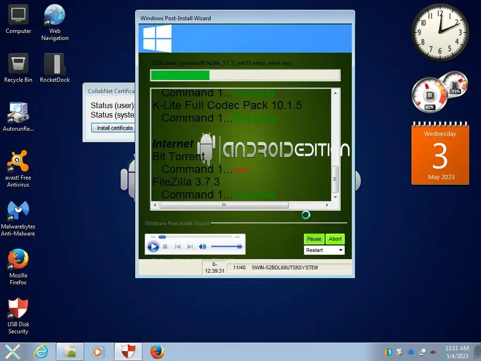Open Firefox from the taskbar
The width and height of the screenshot is (481, 361).
(157, 352)
